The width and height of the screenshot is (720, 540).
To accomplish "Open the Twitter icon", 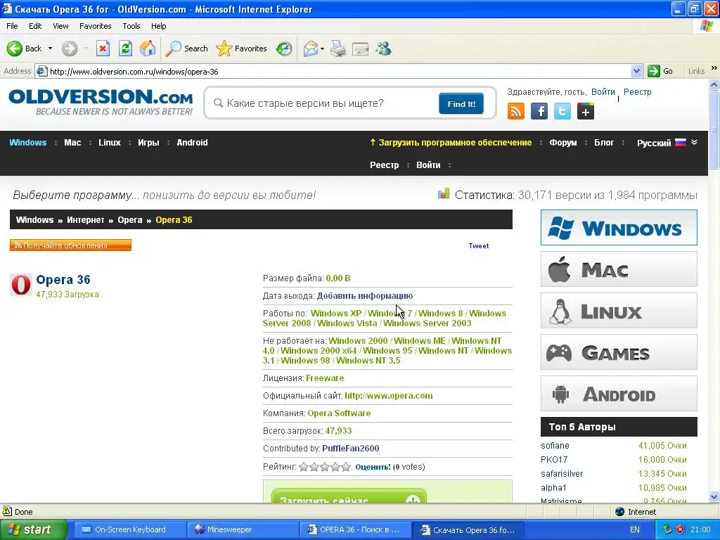I will click(x=562, y=111).
